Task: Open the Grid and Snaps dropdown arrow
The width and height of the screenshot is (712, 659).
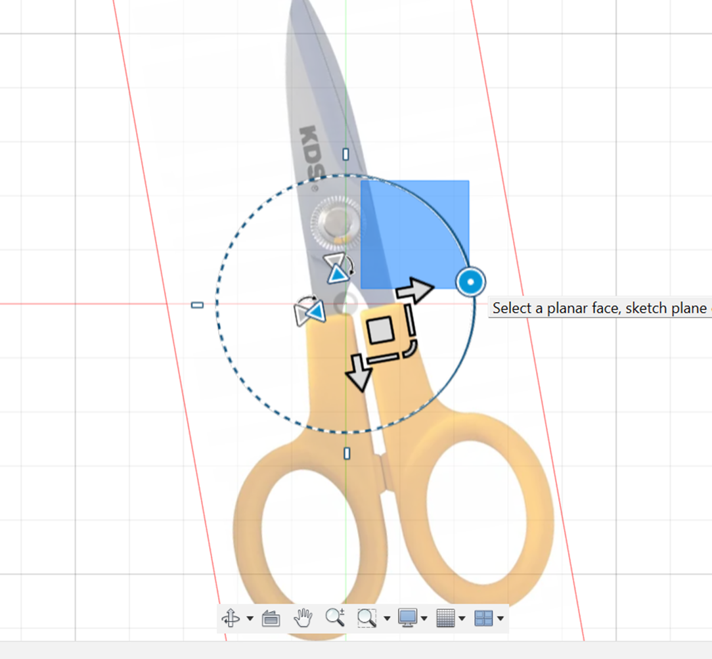Action: point(462,618)
